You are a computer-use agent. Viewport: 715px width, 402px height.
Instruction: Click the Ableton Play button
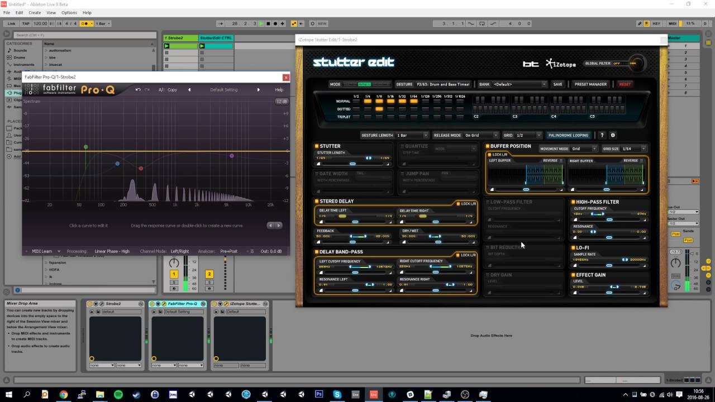pyautogui.click(x=261, y=23)
